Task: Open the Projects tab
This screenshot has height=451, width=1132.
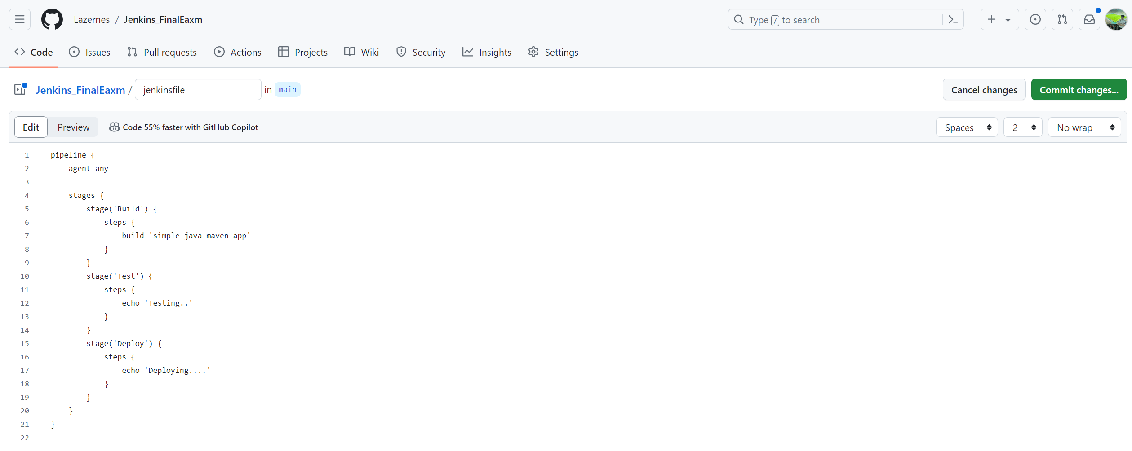Action: tap(303, 52)
